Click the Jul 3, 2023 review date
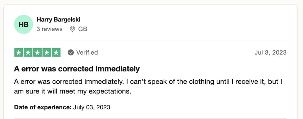This screenshot has height=119, width=303. click(x=270, y=52)
